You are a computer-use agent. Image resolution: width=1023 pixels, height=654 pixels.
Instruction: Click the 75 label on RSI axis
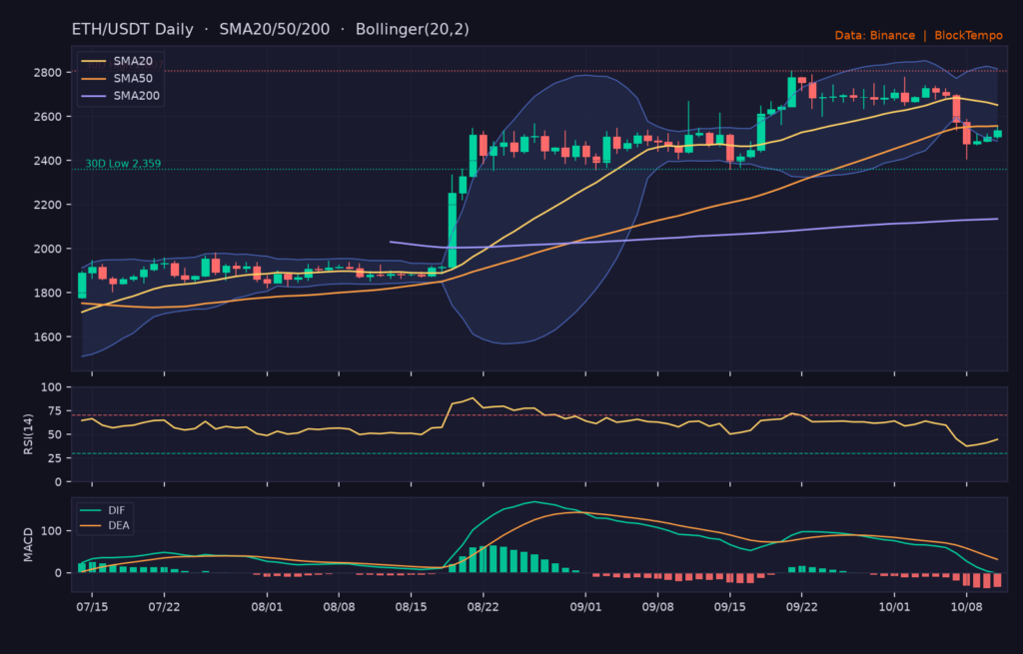[x=55, y=410]
